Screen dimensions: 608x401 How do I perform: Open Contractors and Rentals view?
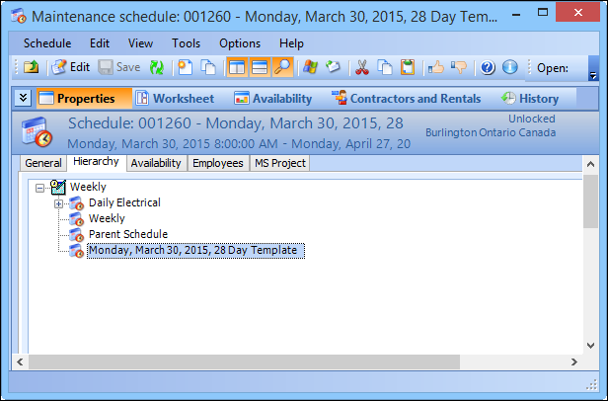point(407,98)
